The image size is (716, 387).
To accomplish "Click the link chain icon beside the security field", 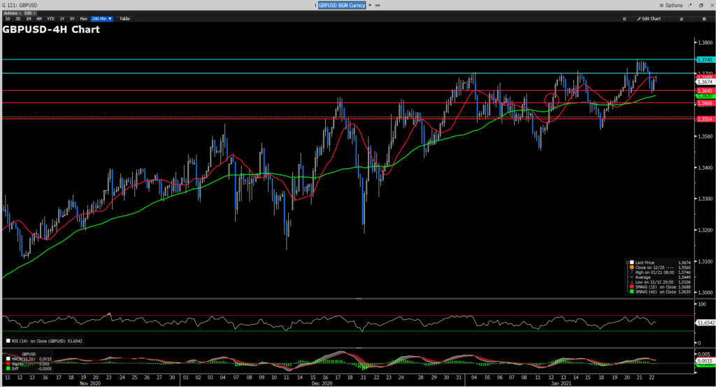I will 378,6.
